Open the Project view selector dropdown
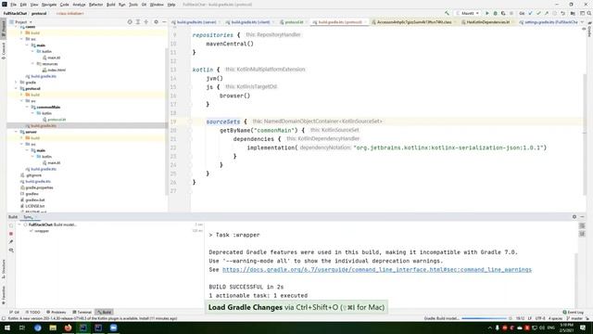The height and width of the screenshot is (334, 593). (20, 22)
